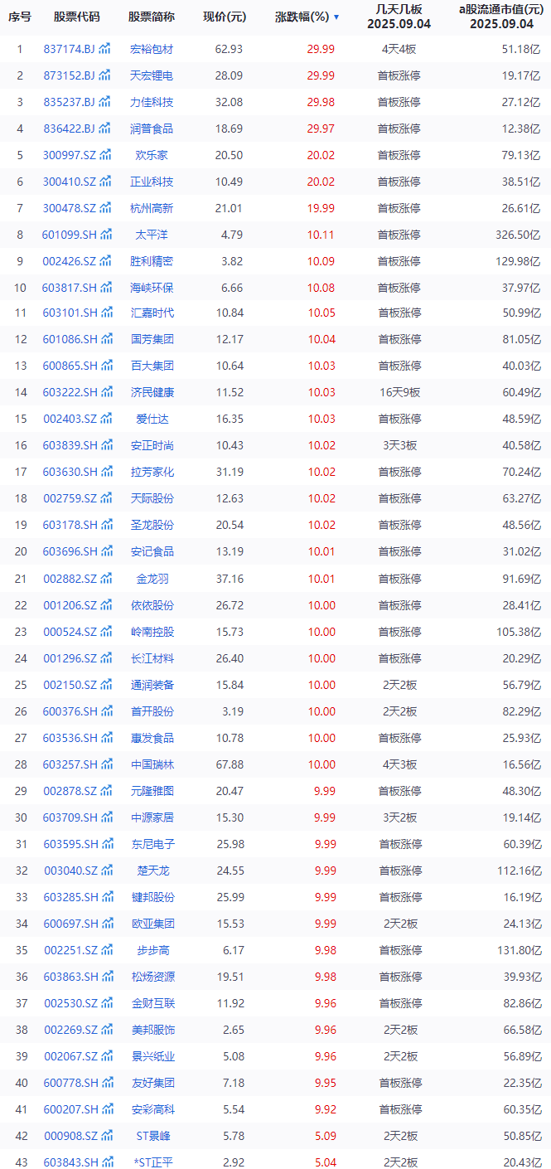This screenshot has height=1169, width=551.
Task: Open stock name link 中国瑞林
Action: [152, 764]
